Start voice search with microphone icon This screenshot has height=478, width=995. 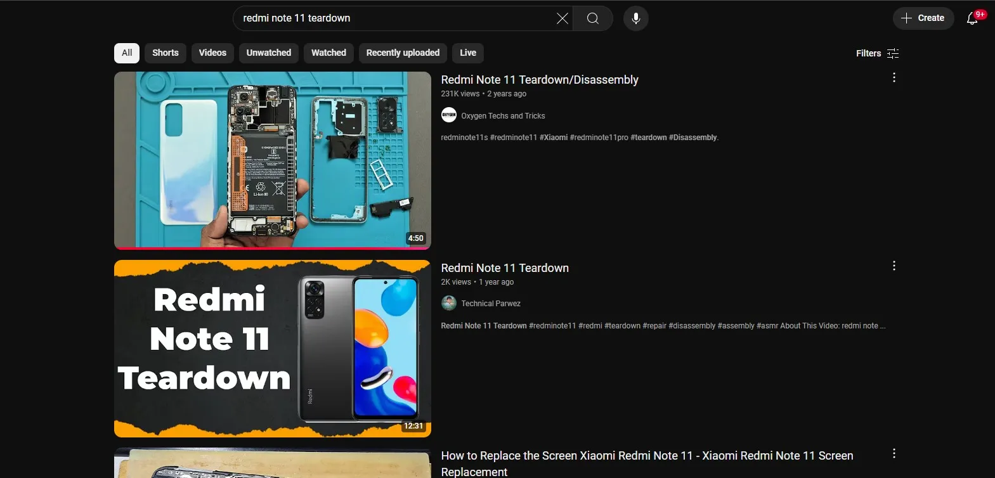(635, 18)
